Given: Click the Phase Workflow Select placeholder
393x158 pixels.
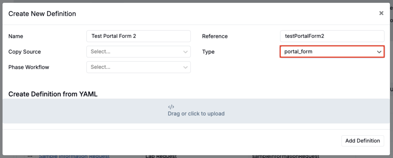Looking at the screenshot, I should [101, 67].
